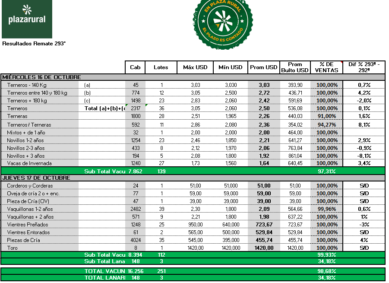389x283 pixels.
Task: Select the 'TOTAL VACUN' label cell
Action: 104,271
